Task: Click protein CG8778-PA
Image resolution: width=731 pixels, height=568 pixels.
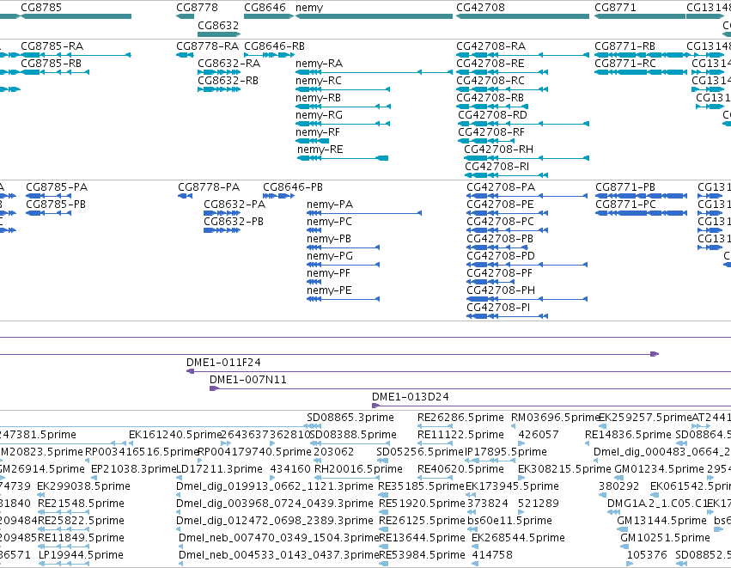Action: pyautogui.click(x=185, y=196)
